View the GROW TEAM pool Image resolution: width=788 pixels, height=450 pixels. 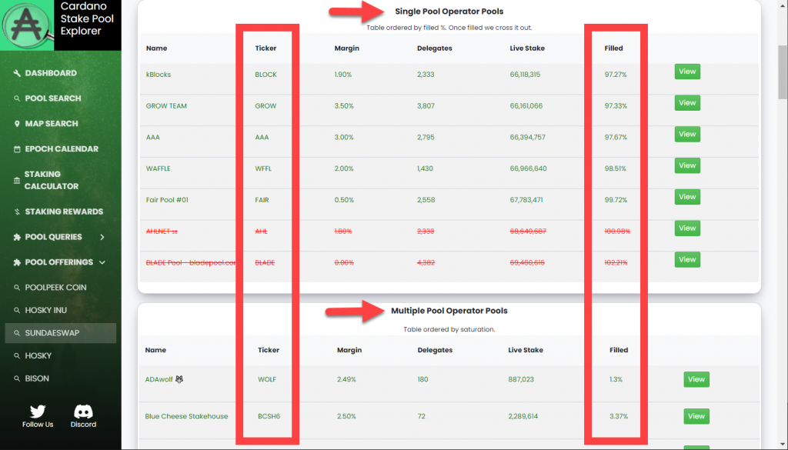tap(687, 103)
